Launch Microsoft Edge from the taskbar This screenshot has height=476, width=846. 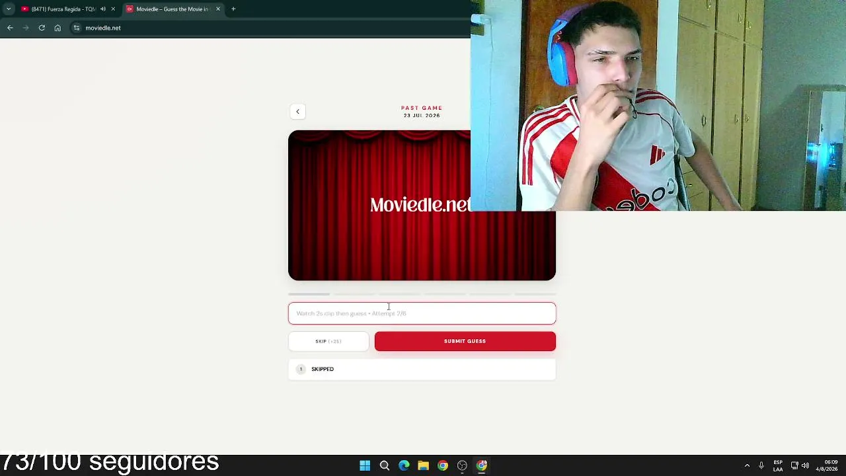coord(404,465)
